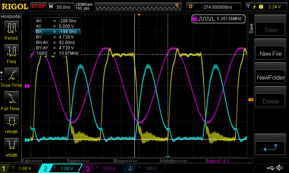Click the 5.35126MHz frequency counter display

point(219,19)
